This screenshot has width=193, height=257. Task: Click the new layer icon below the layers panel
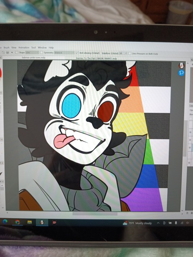click(187, 213)
